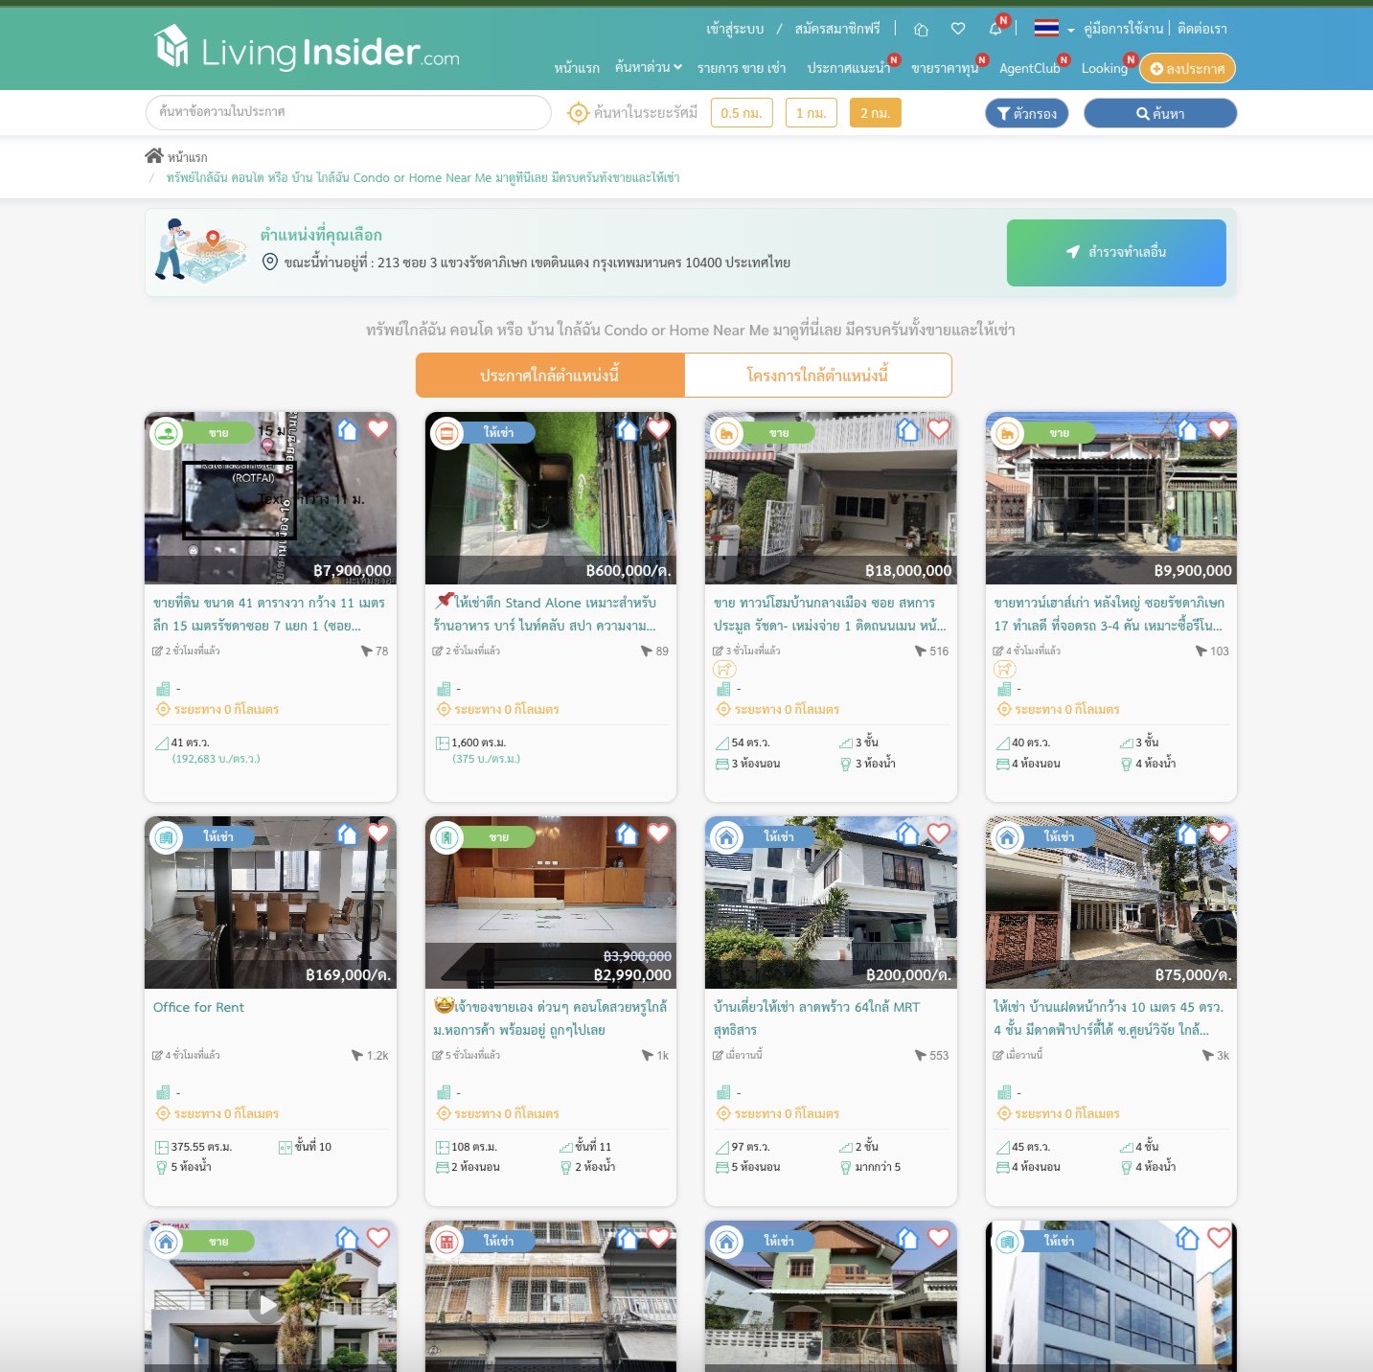Play video on bottom-left ขาย house thumbnail
Image resolution: width=1373 pixels, height=1372 pixels.
point(267,1304)
